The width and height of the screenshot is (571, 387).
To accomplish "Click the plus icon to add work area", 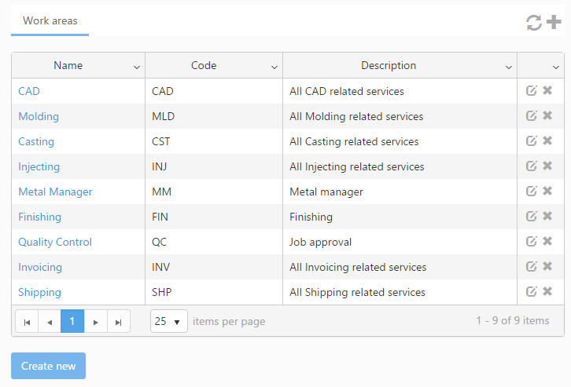I will [554, 22].
